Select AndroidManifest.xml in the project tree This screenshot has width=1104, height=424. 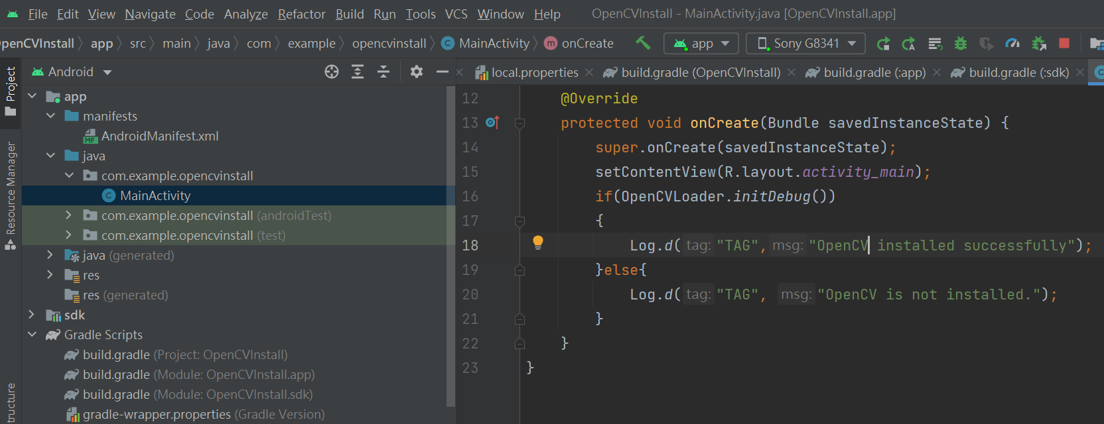click(160, 136)
